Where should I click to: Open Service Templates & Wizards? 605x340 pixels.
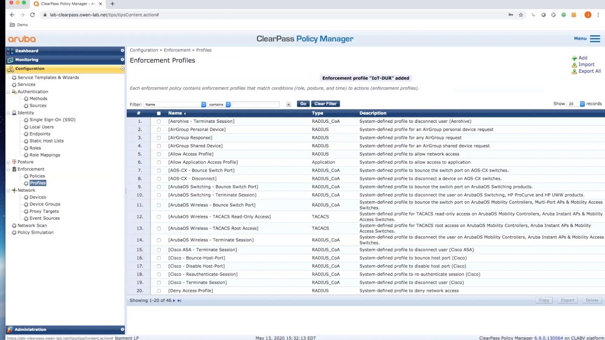48,77
